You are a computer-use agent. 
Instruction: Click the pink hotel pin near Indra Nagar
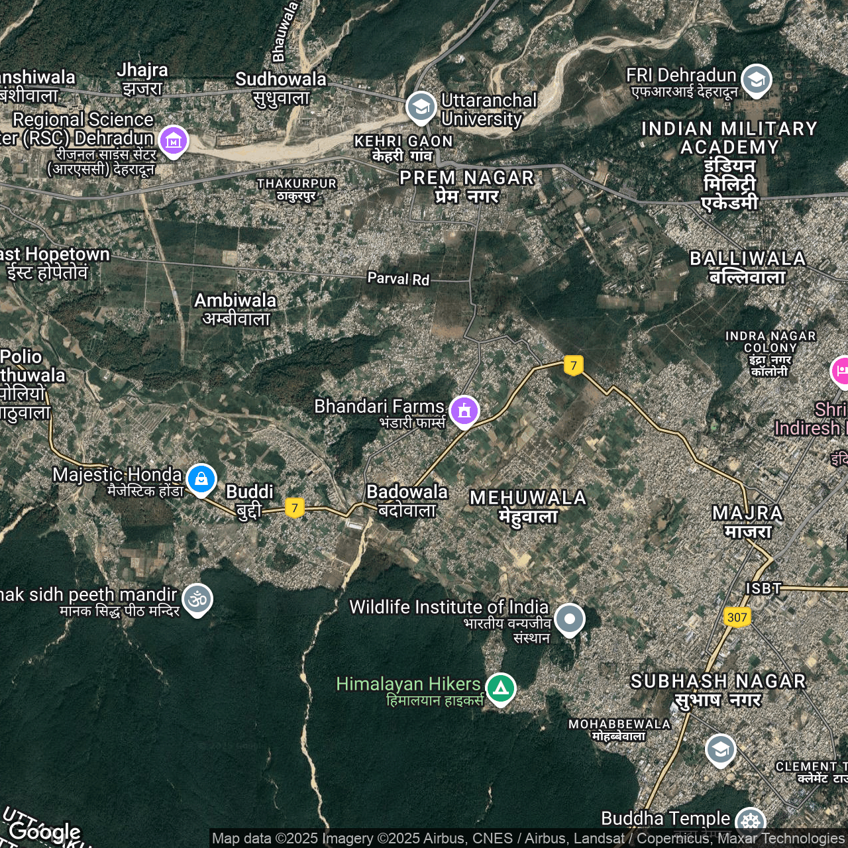[840, 370]
